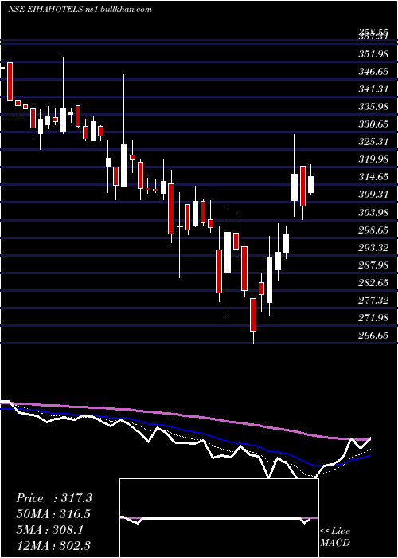Click the NSE EIHAHOTELS chart title
The image size is (398, 558).
(80, 9)
